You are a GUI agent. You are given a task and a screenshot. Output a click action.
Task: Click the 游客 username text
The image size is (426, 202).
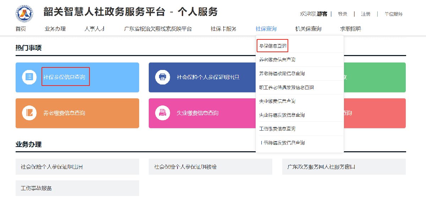(x=322, y=14)
